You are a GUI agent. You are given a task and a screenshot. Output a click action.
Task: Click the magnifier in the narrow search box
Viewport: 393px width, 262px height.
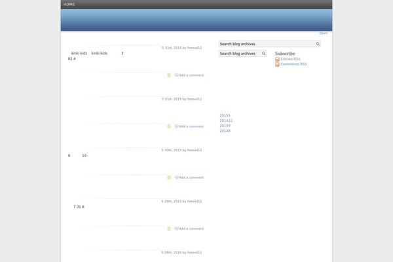pyautogui.click(x=264, y=54)
